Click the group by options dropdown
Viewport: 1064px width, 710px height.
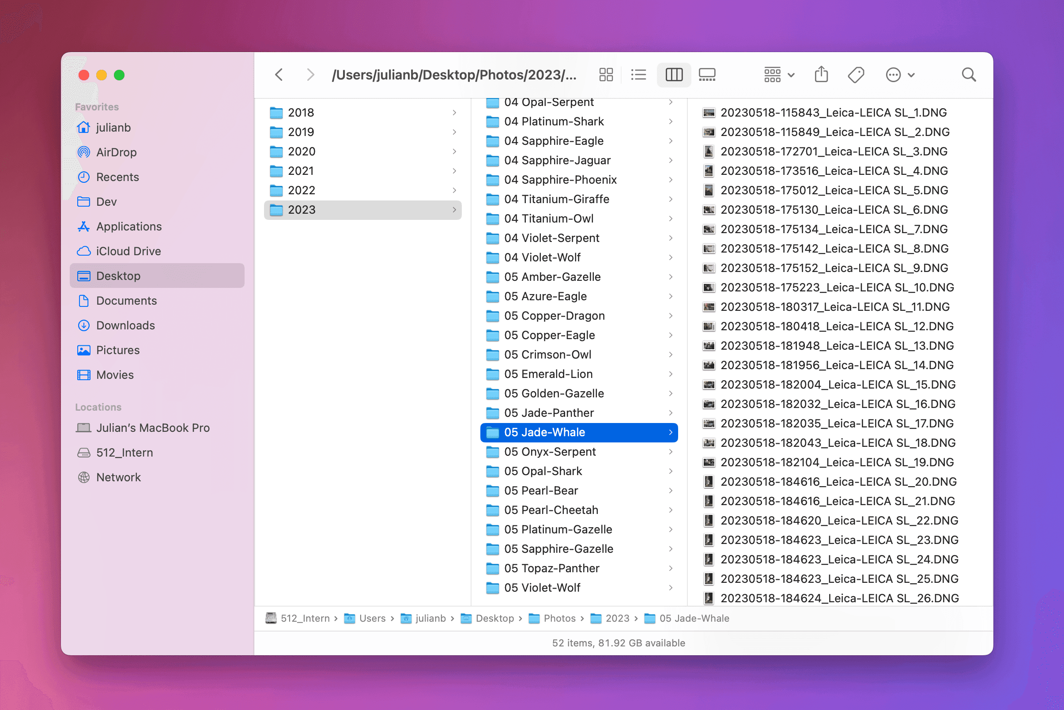[778, 75]
